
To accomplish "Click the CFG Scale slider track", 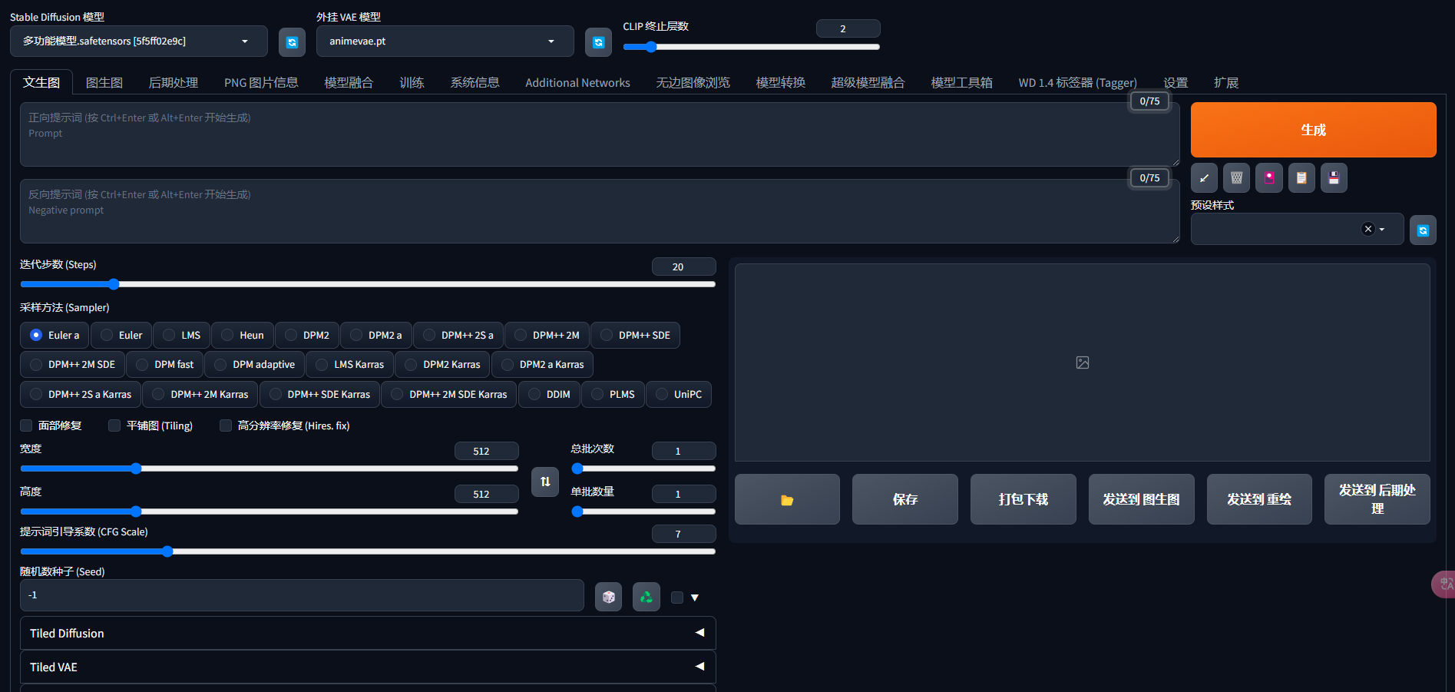I will [367, 551].
